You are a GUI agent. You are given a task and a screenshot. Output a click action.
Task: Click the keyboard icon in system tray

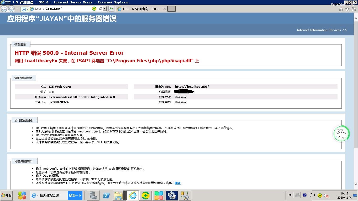[x=297, y=195]
